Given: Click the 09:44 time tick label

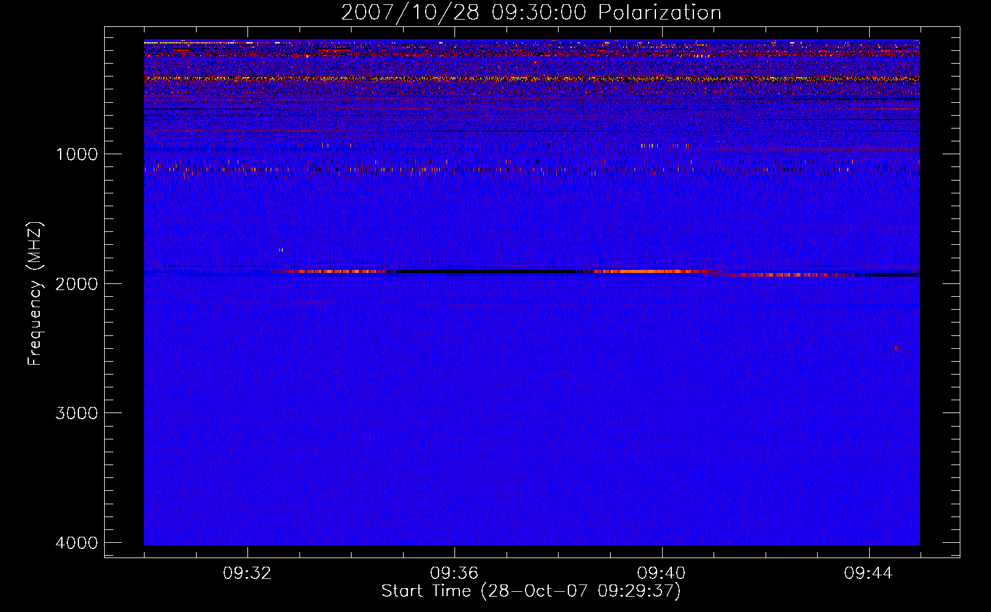Looking at the screenshot, I should pos(869,573).
